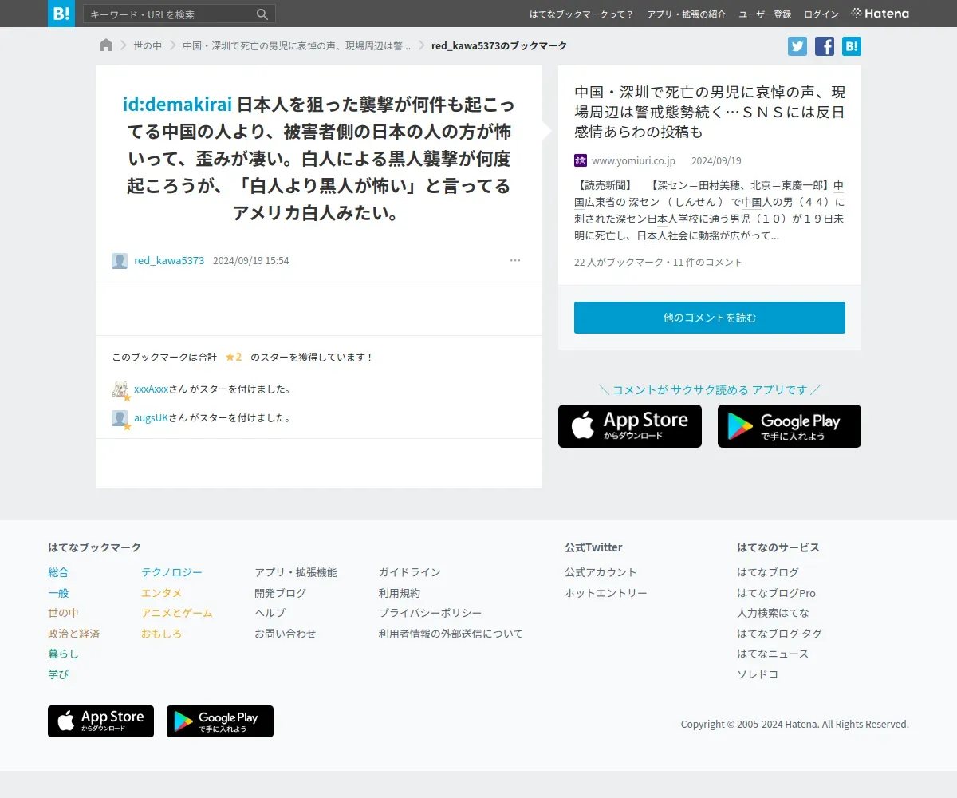Screen dimensions: 957x798
Task: Open footer アプリ・拡張機能 link
Action: (296, 572)
